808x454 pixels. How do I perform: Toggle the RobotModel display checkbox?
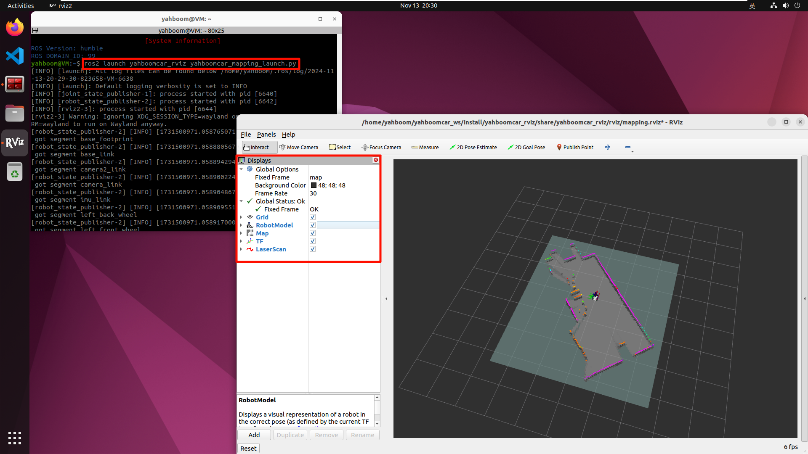(x=313, y=225)
